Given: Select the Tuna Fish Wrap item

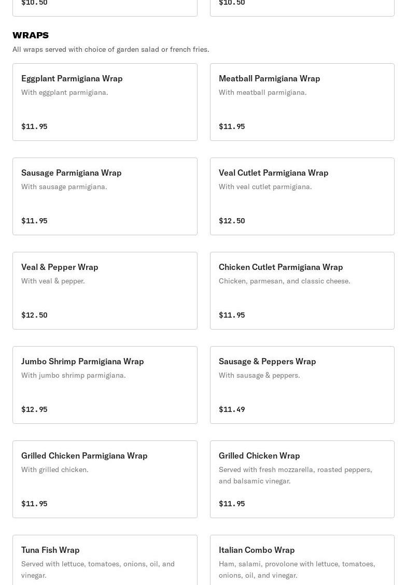Looking at the screenshot, I should (105, 560).
